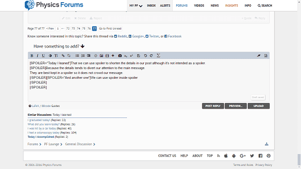This screenshot has width=301, height=169.
Task: Open 'I had a colonoscopy today' discussion
Action: pyautogui.click(x=44, y=132)
